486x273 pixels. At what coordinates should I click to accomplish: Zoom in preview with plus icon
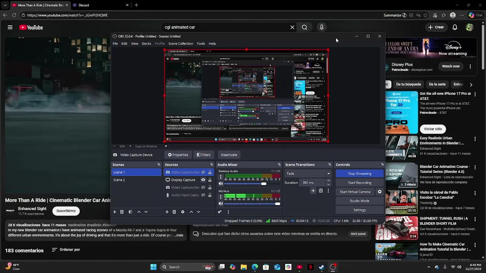click(130, 146)
